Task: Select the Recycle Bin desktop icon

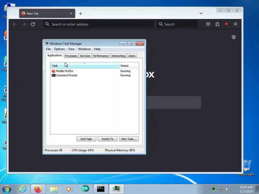Action: click(x=247, y=168)
